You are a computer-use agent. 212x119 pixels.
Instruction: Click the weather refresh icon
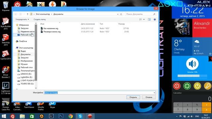coord(210,54)
